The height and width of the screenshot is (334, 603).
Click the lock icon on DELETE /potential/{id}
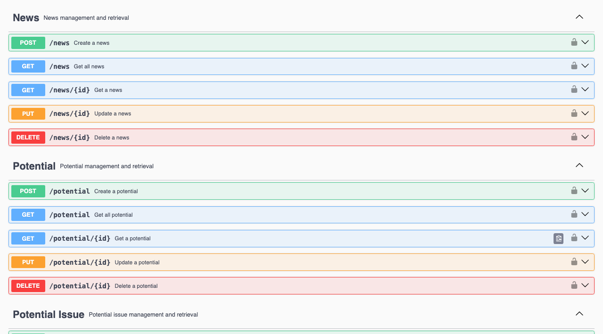click(x=574, y=285)
